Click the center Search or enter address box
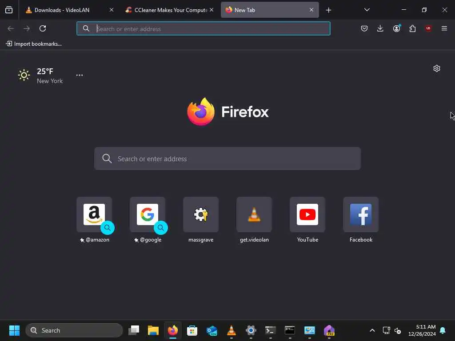 (x=227, y=159)
